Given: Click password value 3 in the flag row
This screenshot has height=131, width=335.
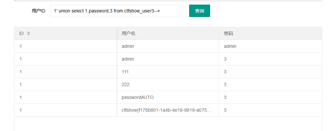Looking at the screenshot, I should 225,110.
